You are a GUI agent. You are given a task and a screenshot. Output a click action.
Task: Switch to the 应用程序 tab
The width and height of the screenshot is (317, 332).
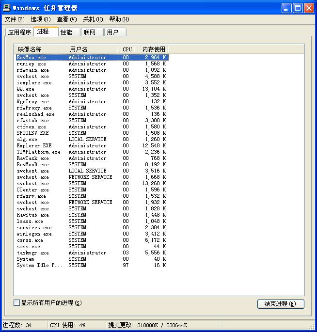(x=19, y=32)
